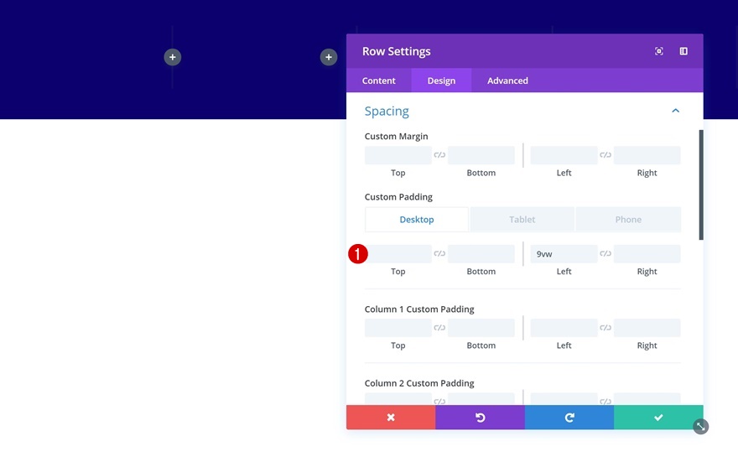Screen dimensions: 738x457
Task: Click the Custom Margin Bottom field
Action: point(481,155)
